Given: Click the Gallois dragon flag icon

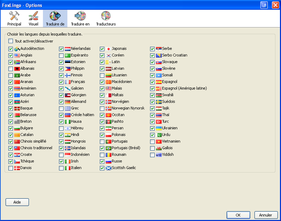Looking at the screenshot, I should point(159,148).
